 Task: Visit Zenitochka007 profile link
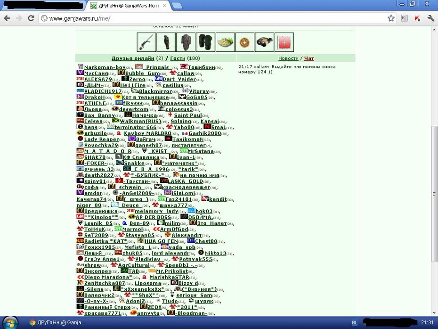(105, 283)
